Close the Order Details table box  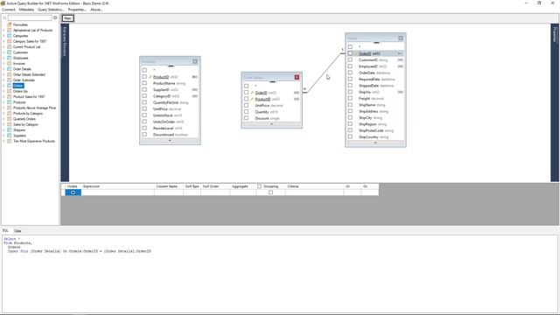point(297,77)
